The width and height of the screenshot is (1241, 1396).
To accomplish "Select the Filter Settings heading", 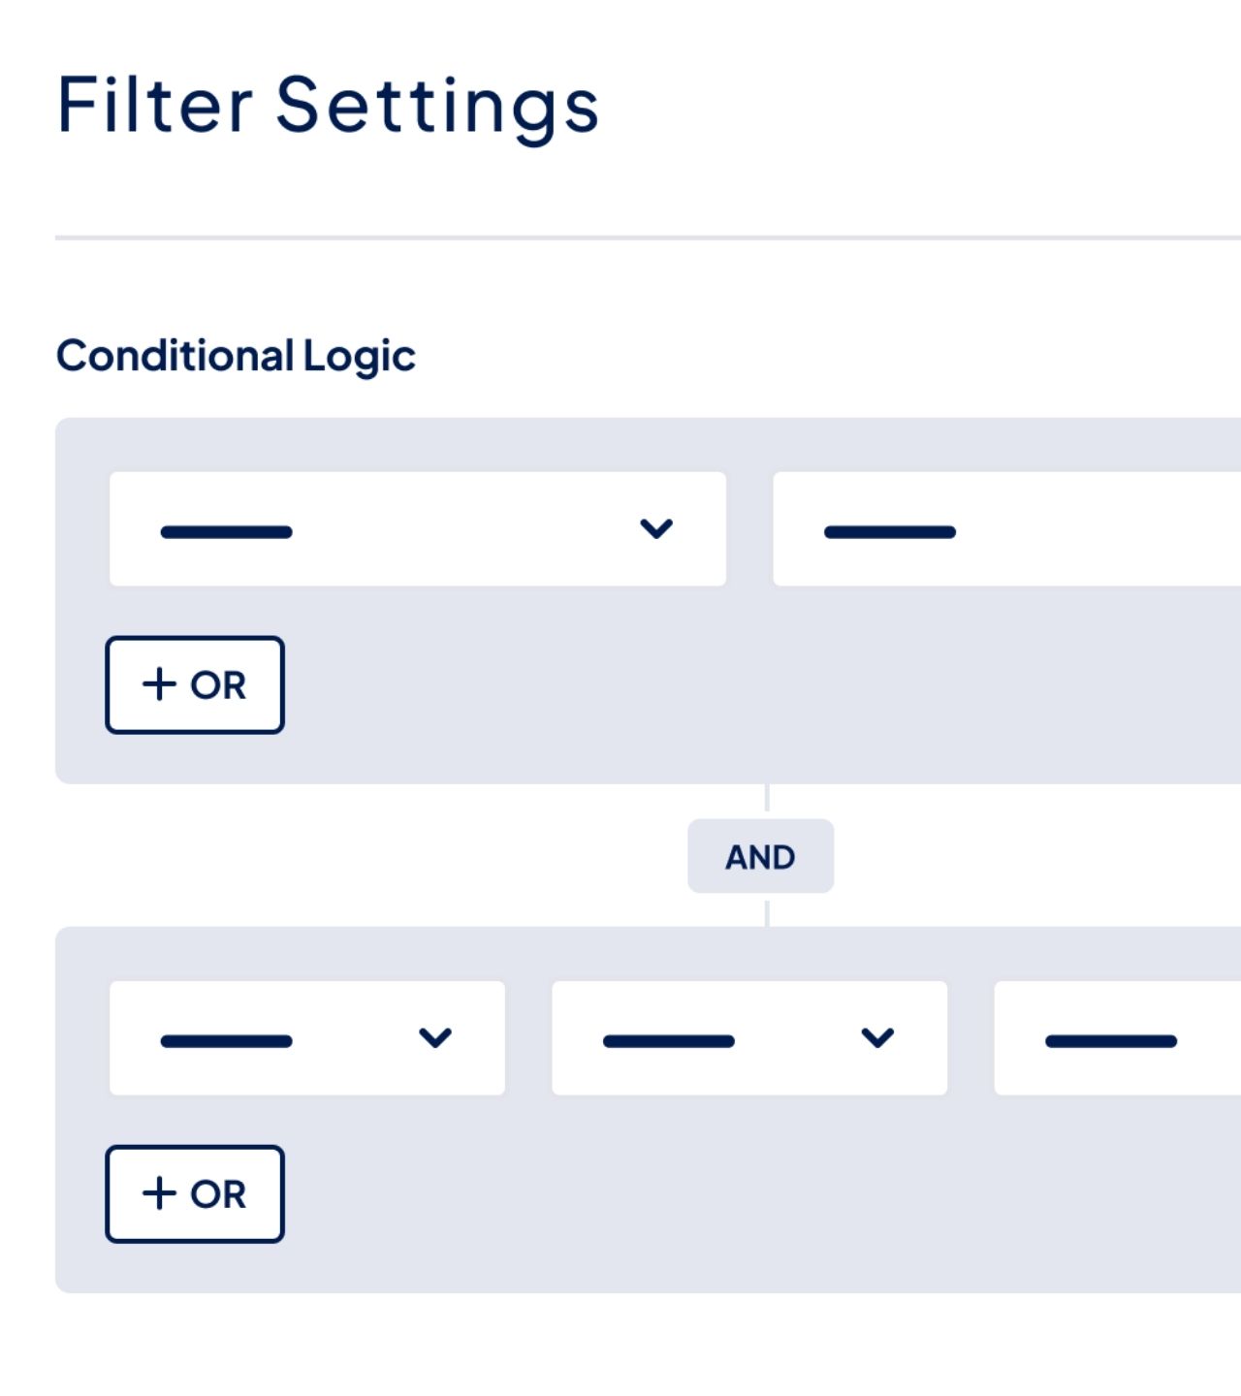I will pyautogui.click(x=329, y=105).
